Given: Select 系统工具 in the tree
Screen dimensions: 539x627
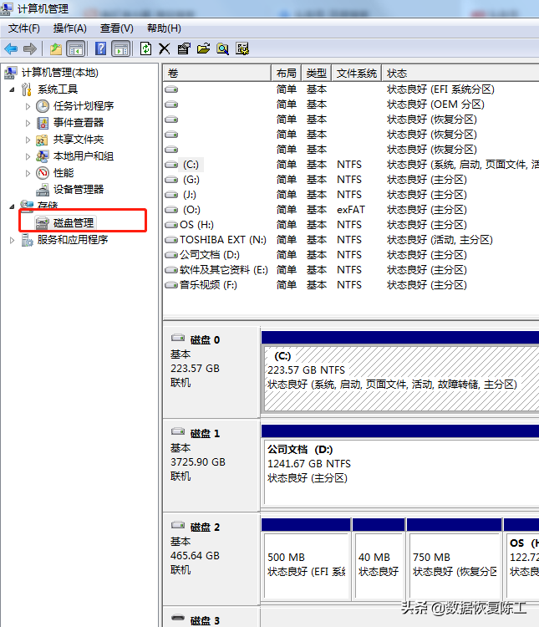Looking at the screenshot, I should point(58,89).
